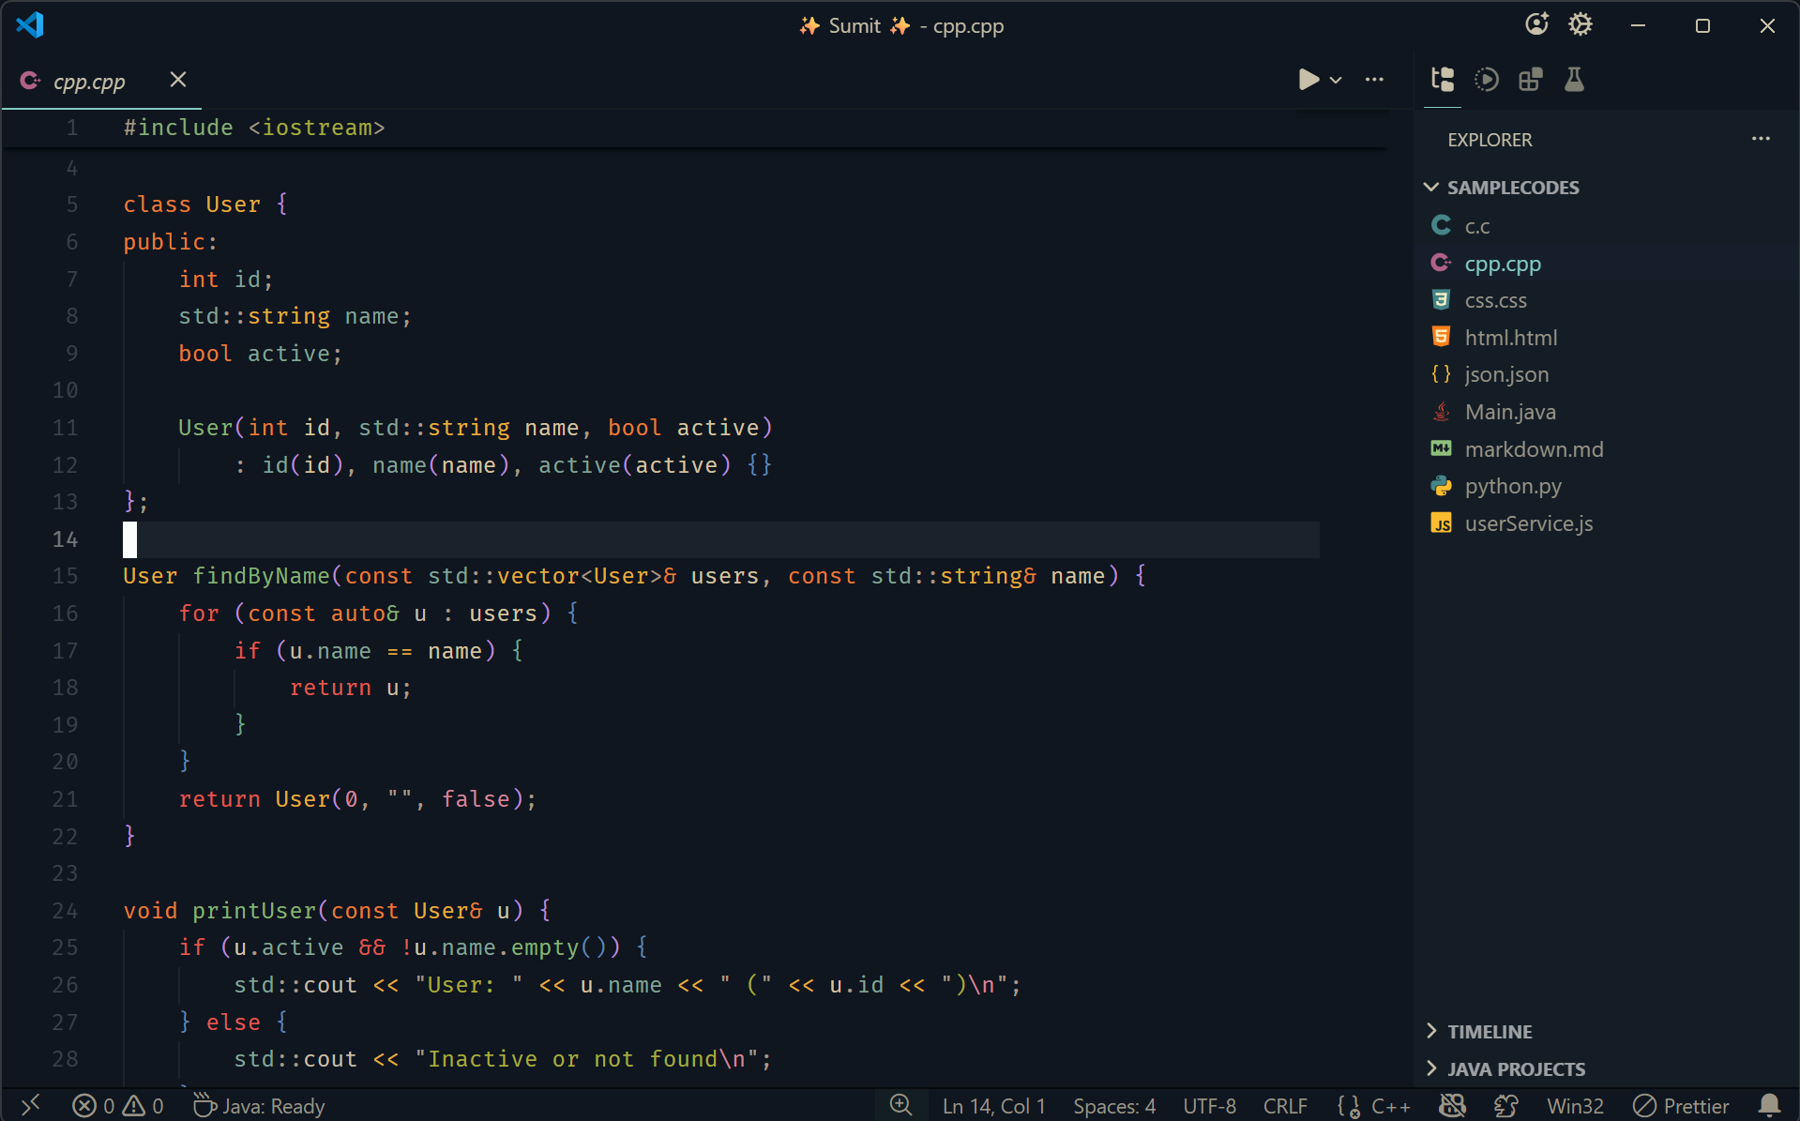Open the run options dropdown arrow

[1335, 80]
